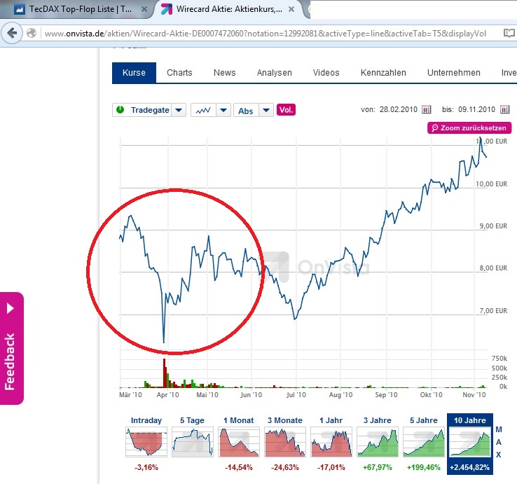Click the -3,16% intraday performance value
Screen dimensions: 517x484
point(146,467)
